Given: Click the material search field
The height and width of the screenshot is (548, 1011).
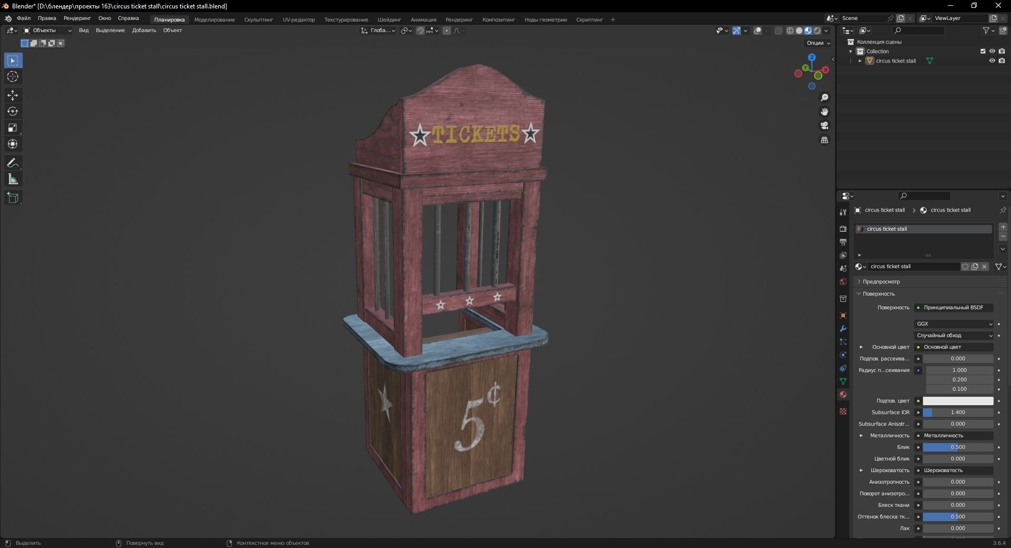Looking at the screenshot, I should coord(925,196).
